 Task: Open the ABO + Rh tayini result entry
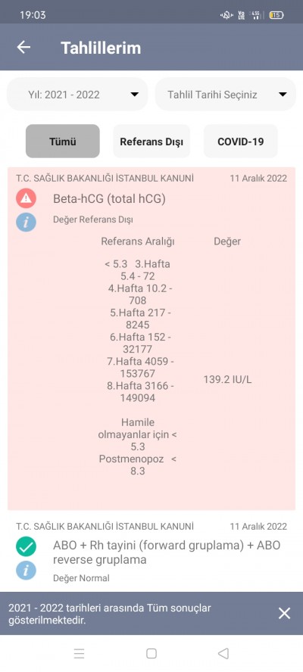(x=167, y=552)
